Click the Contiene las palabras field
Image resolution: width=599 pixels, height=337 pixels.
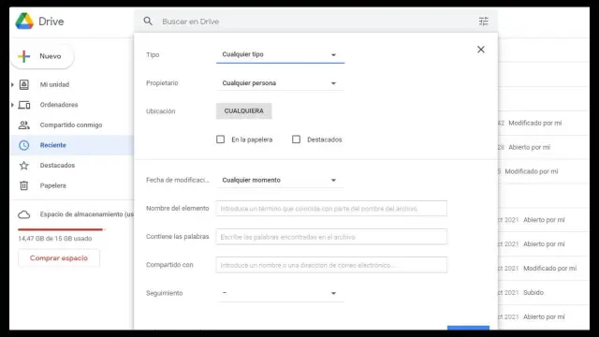click(x=331, y=237)
